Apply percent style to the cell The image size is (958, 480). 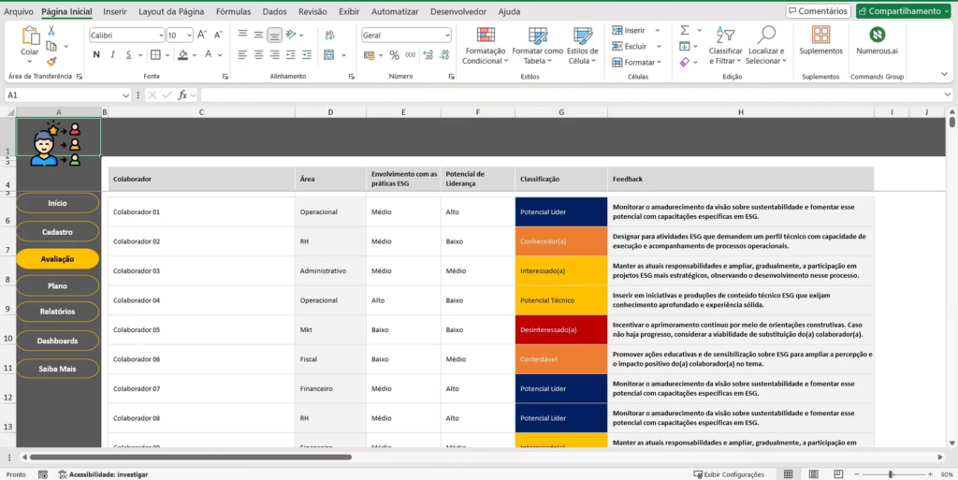394,55
